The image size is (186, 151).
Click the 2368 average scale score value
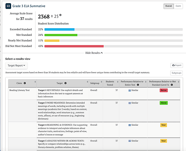pos(44,16)
